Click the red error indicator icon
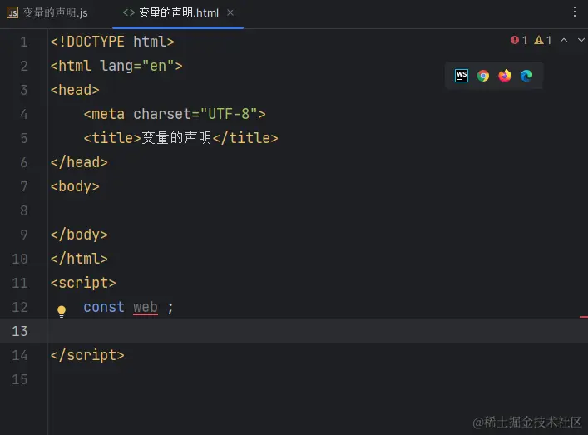This screenshot has width=588, height=435. click(x=514, y=40)
